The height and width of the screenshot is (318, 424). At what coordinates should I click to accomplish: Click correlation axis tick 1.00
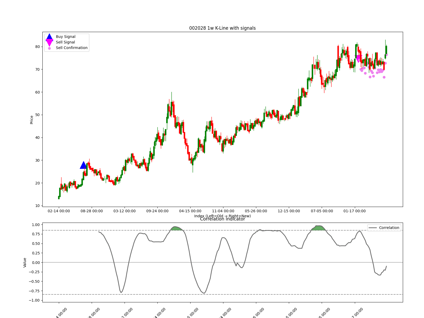coord(36,225)
